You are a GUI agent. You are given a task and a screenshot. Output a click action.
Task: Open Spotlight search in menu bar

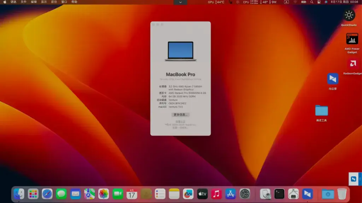tap(312, 2)
